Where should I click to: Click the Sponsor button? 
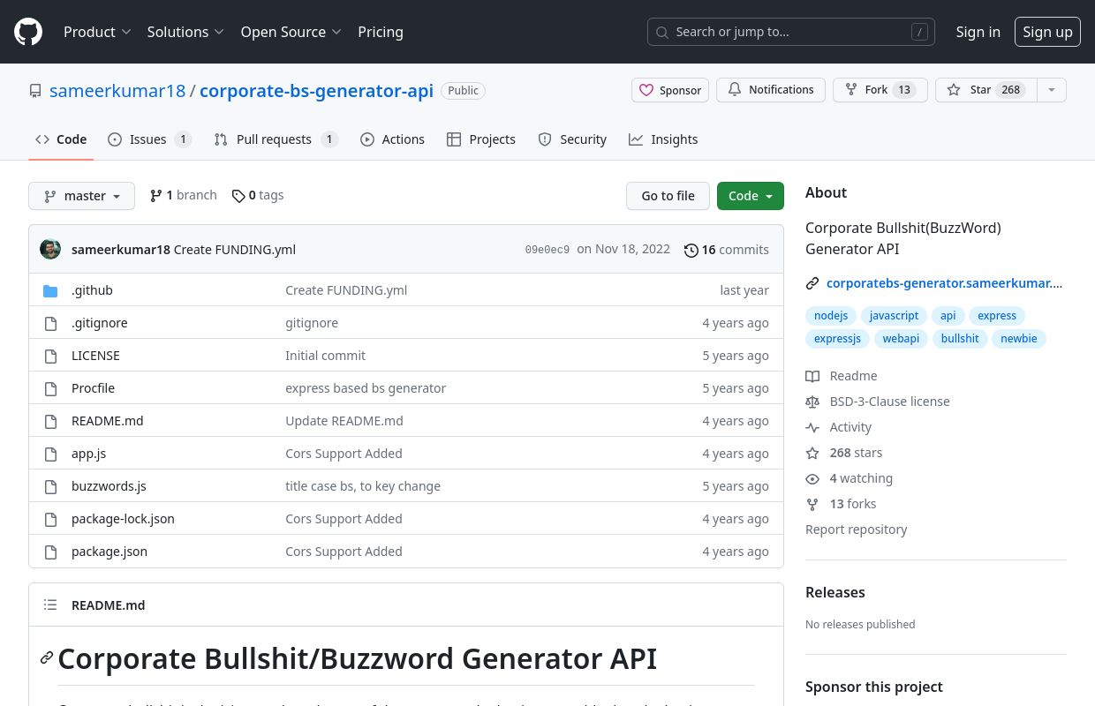(x=670, y=90)
